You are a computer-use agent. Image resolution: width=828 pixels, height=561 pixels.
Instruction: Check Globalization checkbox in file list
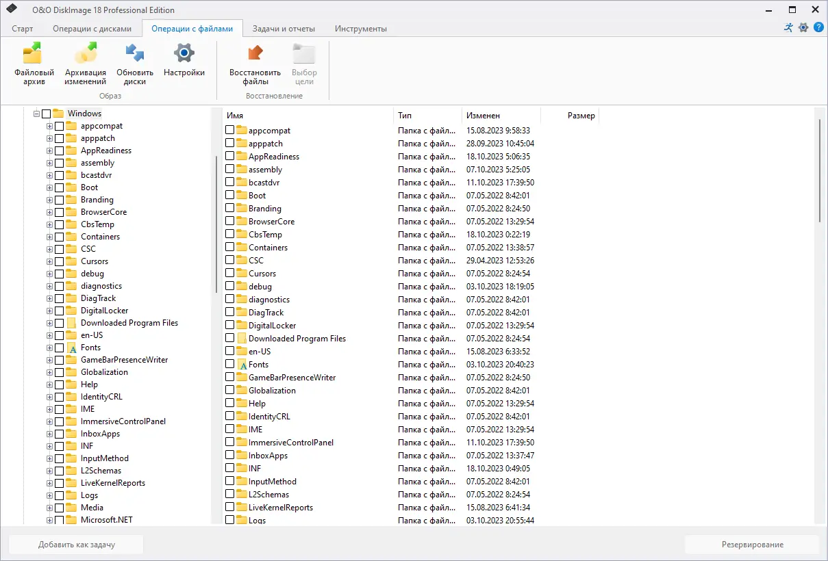click(230, 390)
